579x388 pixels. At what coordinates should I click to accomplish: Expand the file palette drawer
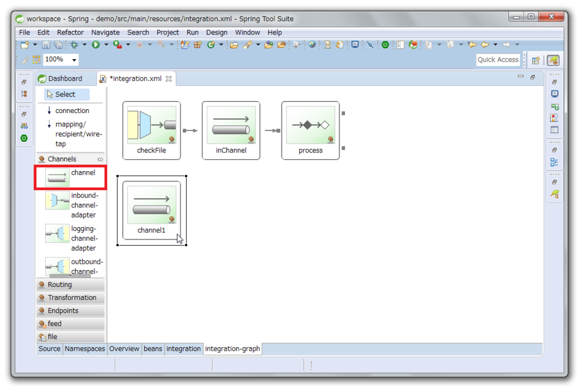tap(70, 337)
